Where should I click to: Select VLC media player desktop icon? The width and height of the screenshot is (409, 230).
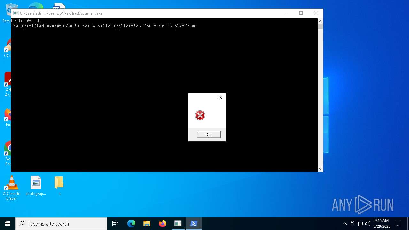[12, 188]
